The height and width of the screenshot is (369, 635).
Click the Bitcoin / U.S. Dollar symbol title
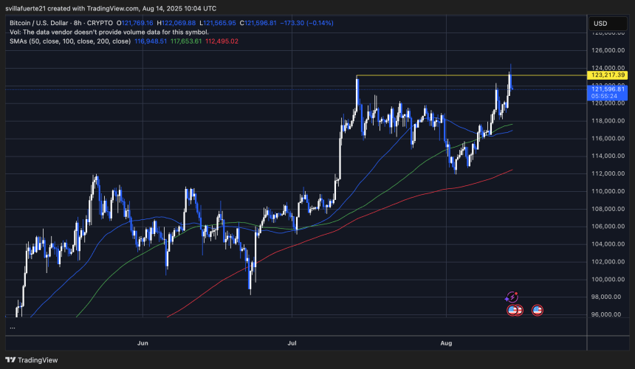(61, 23)
